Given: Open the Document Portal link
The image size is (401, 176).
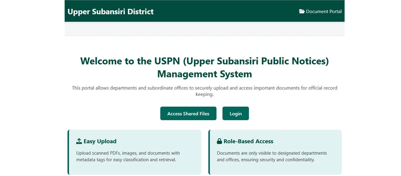Looking at the screenshot, I should point(323,11).
